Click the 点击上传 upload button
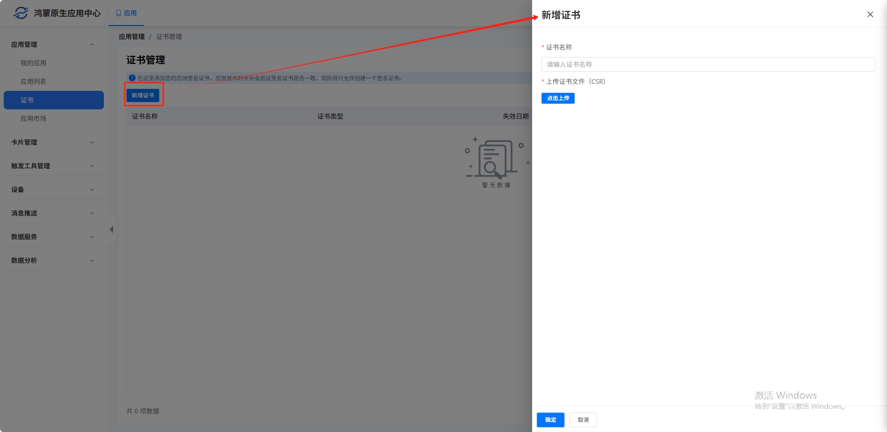 pyautogui.click(x=558, y=98)
